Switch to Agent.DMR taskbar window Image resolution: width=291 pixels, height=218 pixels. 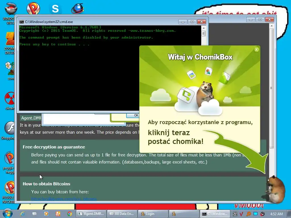tap(91, 214)
